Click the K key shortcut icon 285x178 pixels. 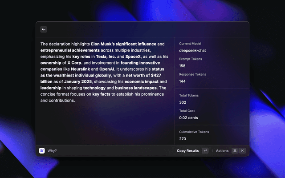tap(243, 151)
